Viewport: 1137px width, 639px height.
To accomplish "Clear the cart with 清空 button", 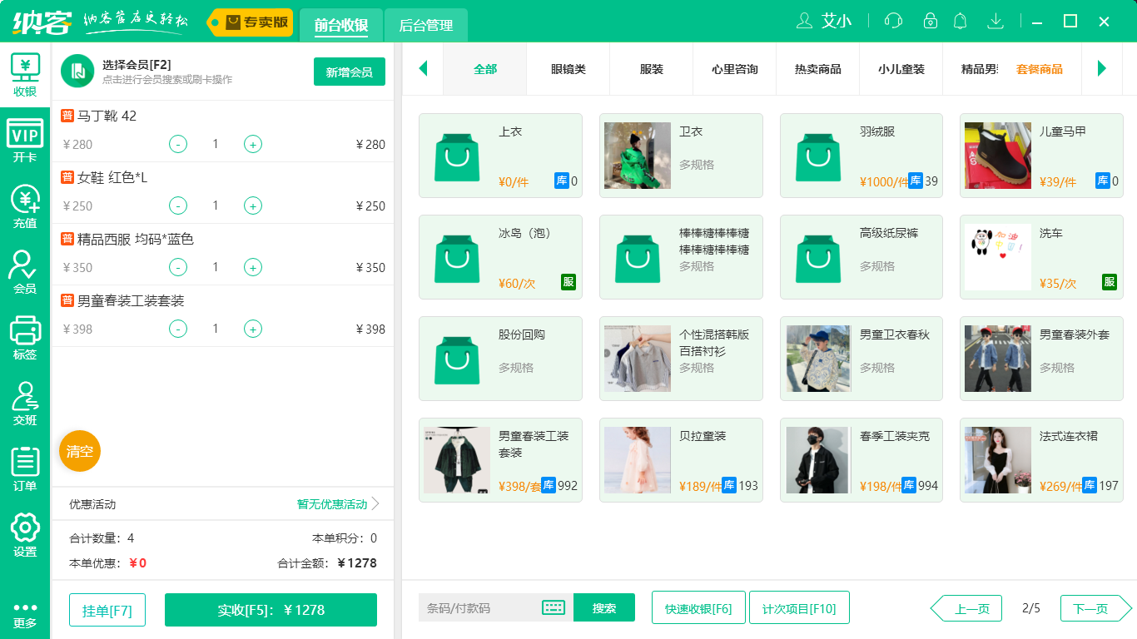I will (79, 451).
